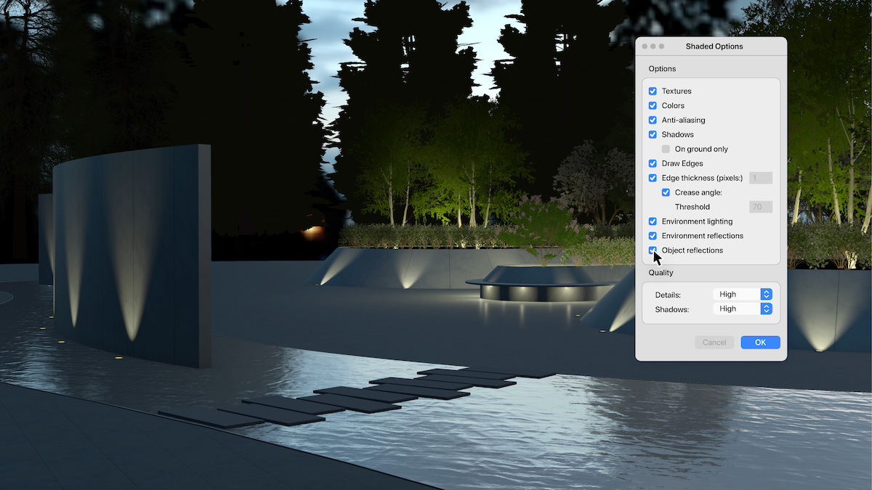Uncheck Environment reflections
This screenshot has width=872, height=490.
coord(653,236)
